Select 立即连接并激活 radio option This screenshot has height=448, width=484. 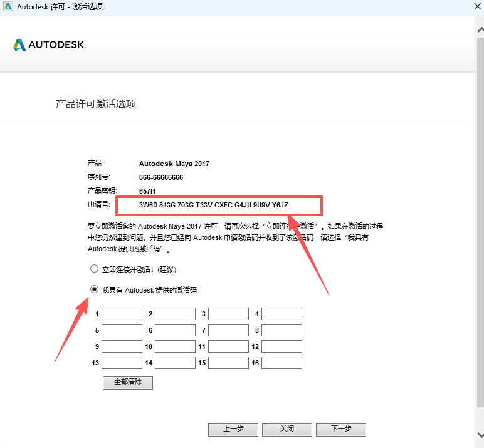click(x=94, y=269)
